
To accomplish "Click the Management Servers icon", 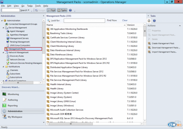I will [x=8, y=38].
